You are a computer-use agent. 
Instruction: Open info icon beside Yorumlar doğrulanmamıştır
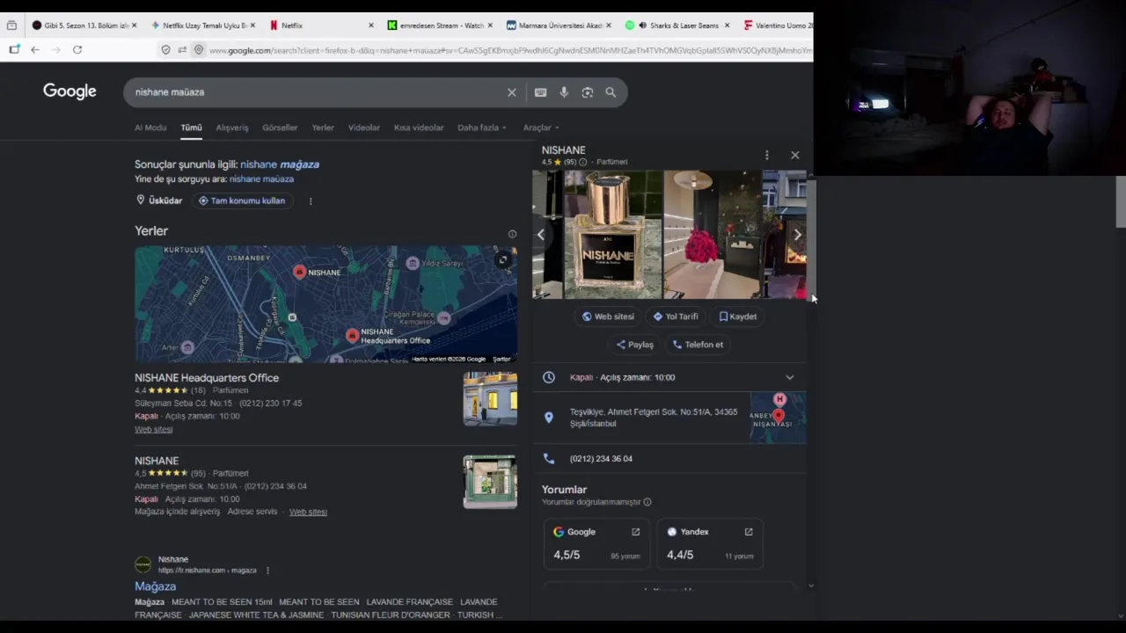coord(647,502)
